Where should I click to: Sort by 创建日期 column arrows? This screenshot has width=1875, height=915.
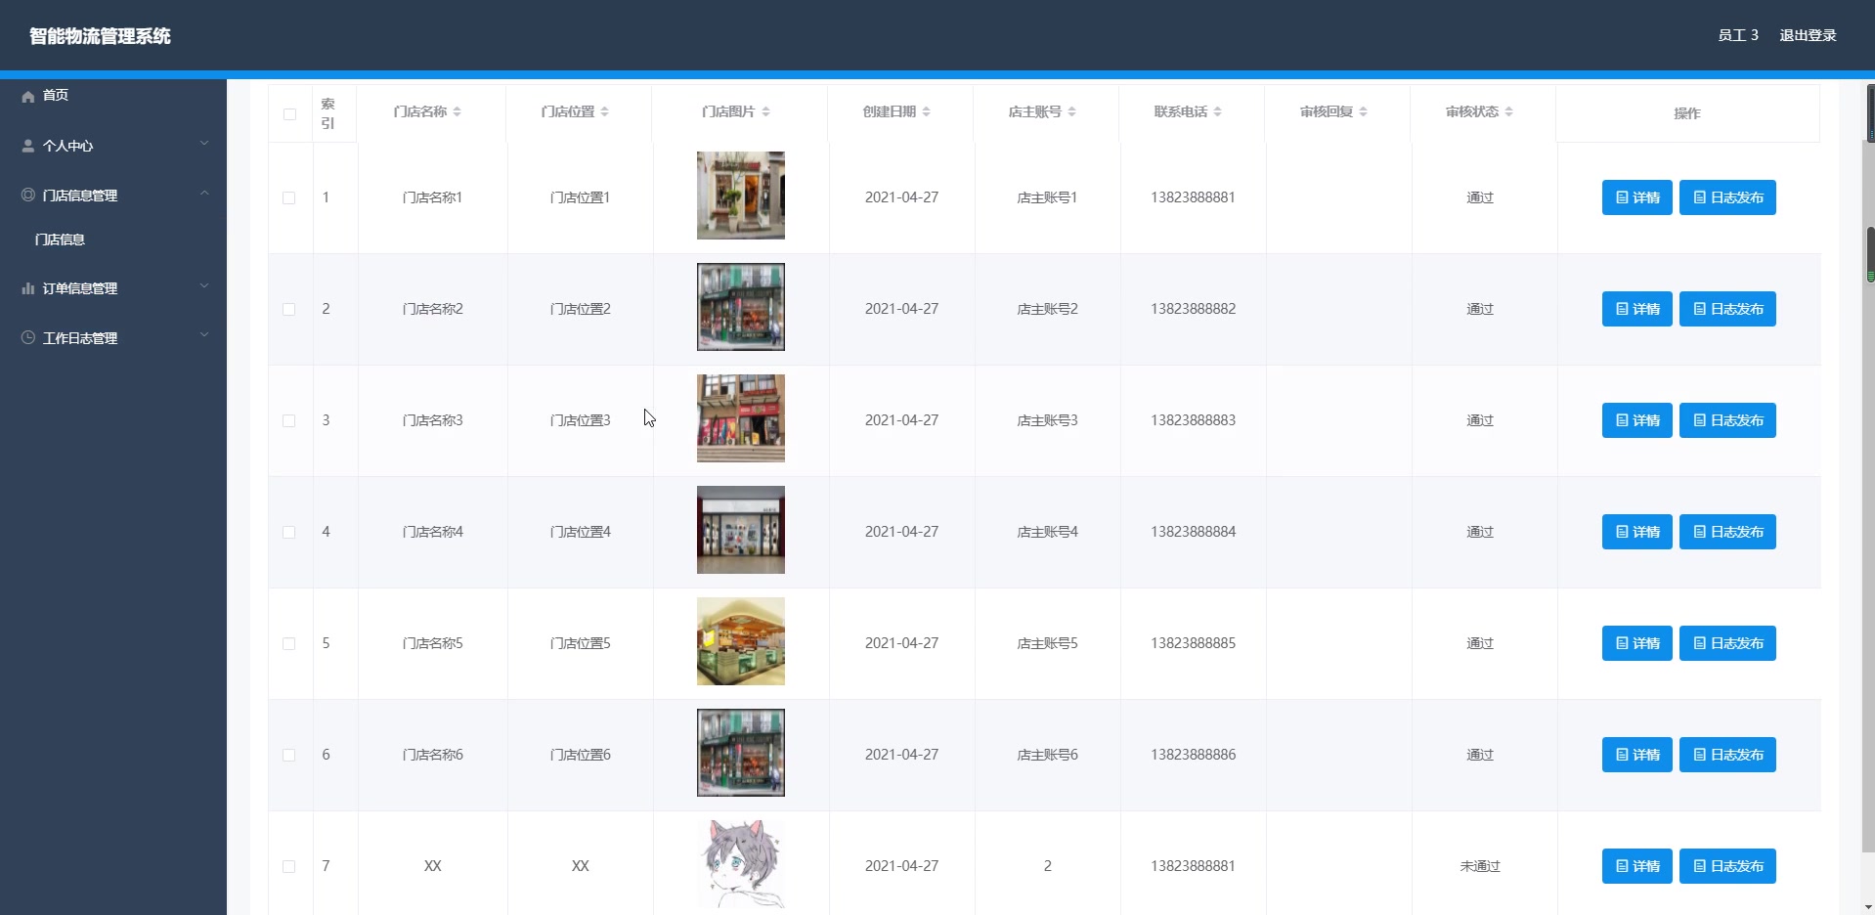click(x=926, y=111)
